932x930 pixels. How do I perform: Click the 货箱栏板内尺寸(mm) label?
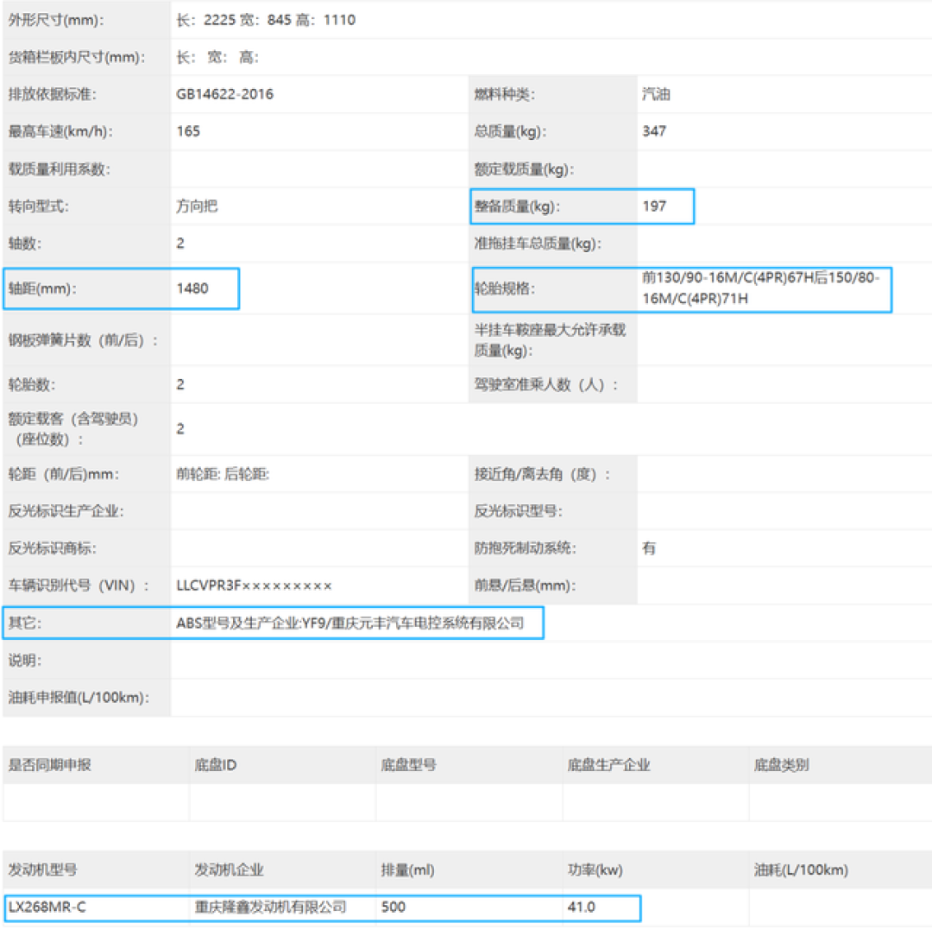[x=77, y=58]
